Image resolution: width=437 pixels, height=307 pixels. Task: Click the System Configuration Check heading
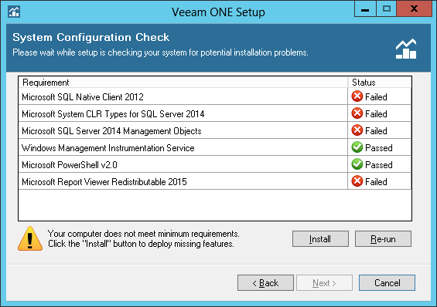[90, 37]
